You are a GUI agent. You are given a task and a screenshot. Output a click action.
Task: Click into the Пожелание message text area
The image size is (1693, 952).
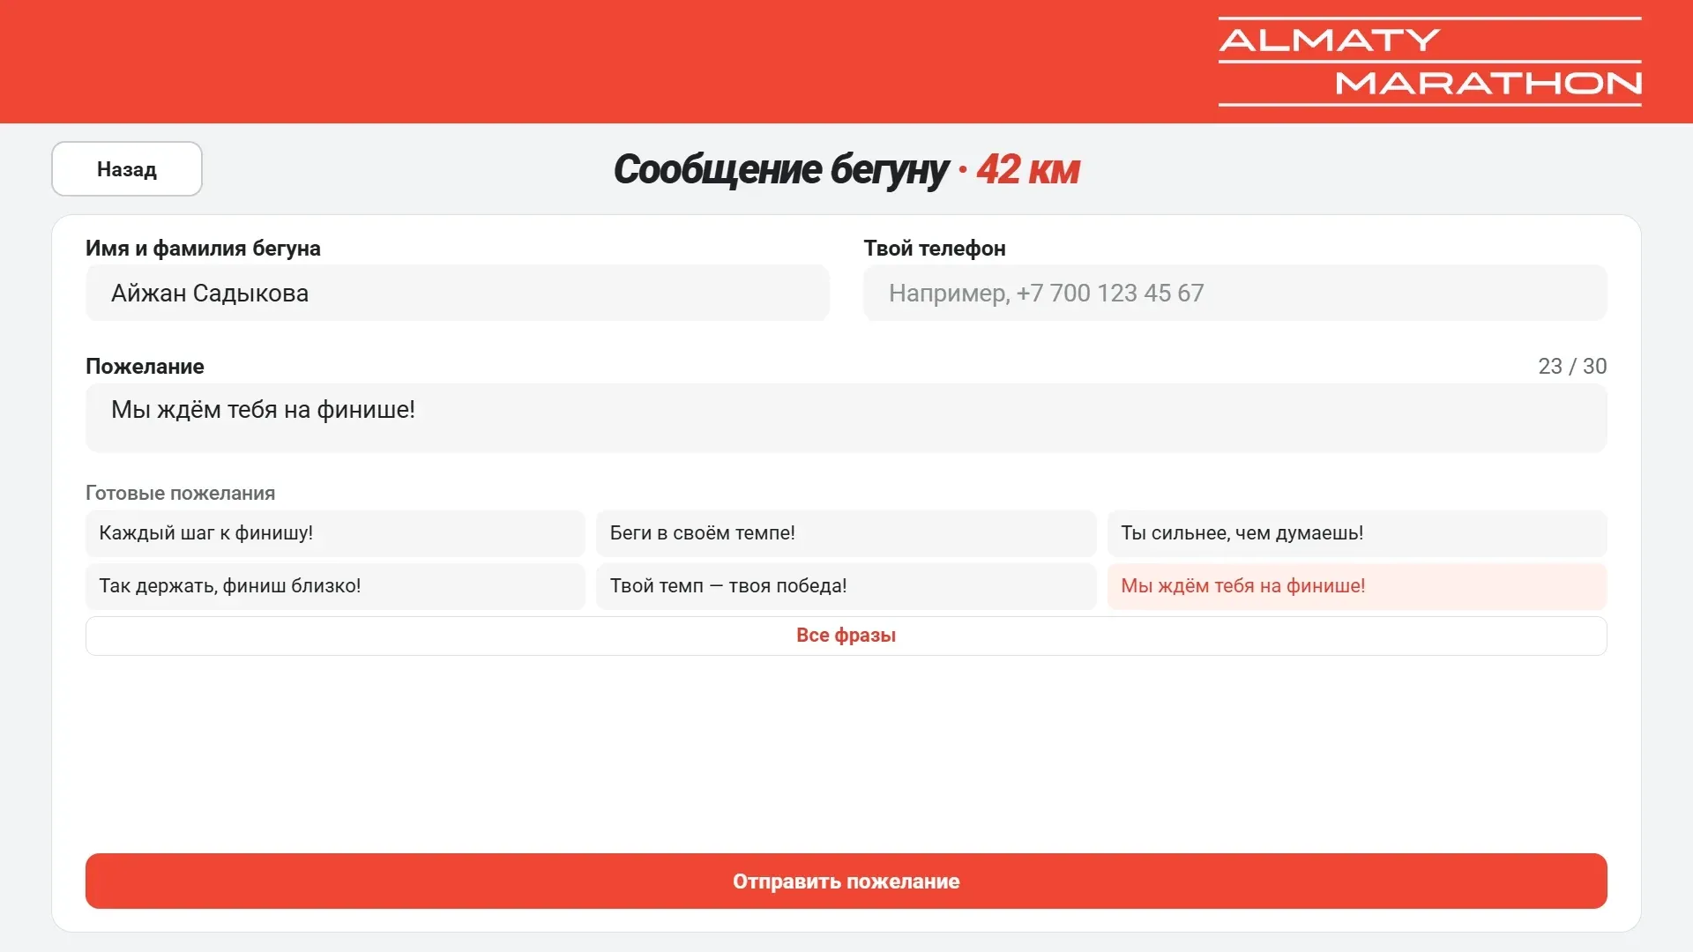pyautogui.click(x=846, y=418)
